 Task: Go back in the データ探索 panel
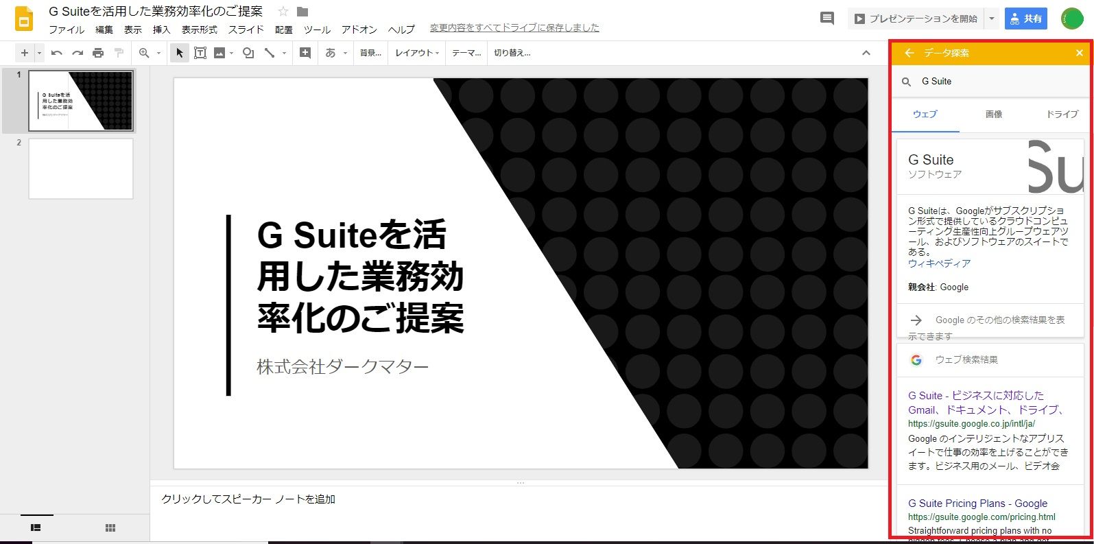click(x=909, y=53)
